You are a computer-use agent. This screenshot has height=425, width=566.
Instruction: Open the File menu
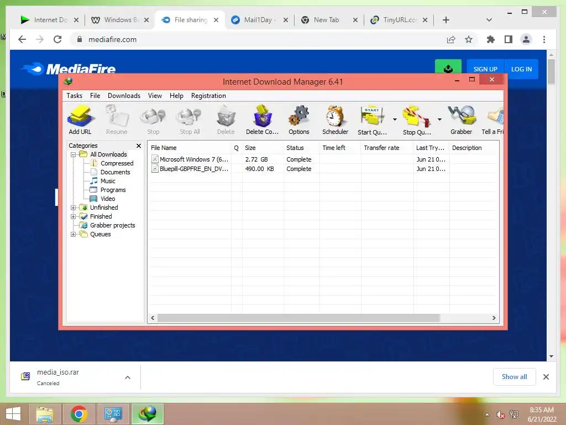pyautogui.click(x=95, y=96)
